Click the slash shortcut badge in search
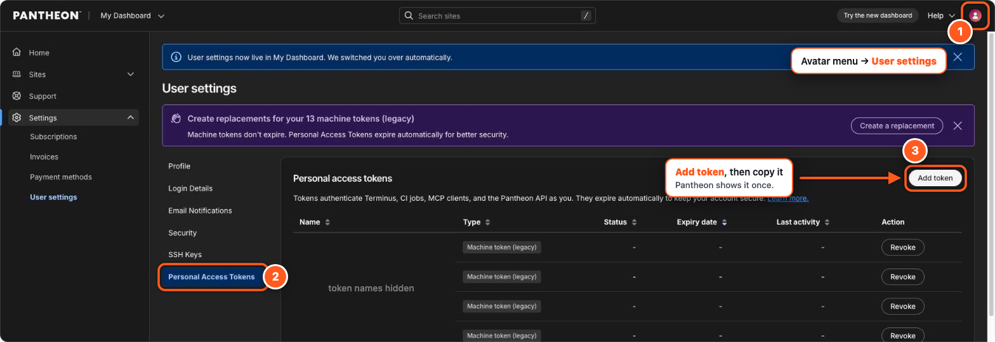 coord(586,16)
